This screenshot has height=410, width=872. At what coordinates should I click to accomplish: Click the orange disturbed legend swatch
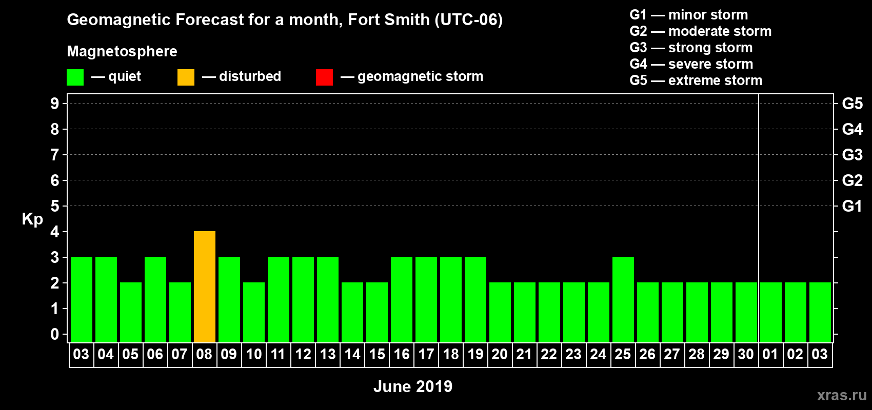(186, 77)
